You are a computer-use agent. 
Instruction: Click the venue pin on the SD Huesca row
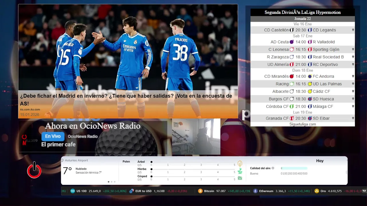353,99
